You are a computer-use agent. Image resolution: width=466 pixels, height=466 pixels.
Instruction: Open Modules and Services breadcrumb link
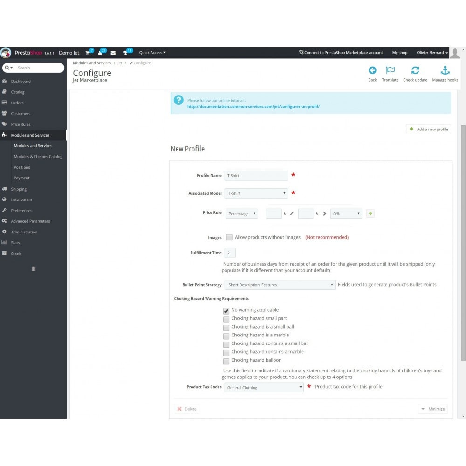coord(92,63)
